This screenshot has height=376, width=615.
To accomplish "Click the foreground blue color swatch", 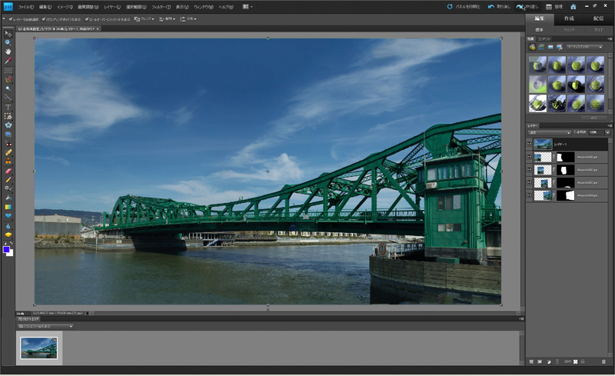I will (x=6, y=249).
